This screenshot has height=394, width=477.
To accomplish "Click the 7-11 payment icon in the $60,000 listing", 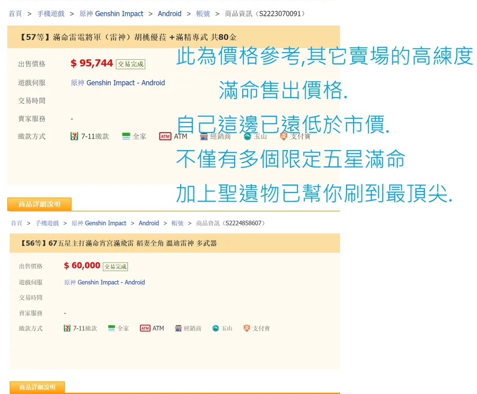I will tap(67, 328).
